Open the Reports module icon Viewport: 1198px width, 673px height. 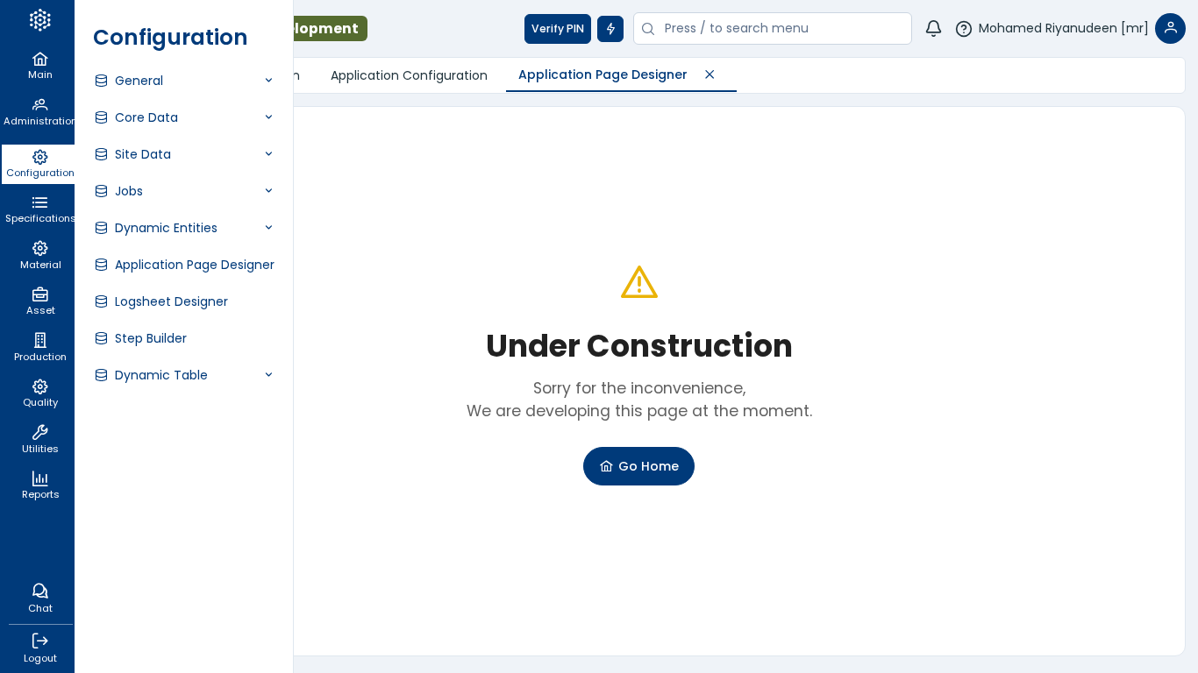pos(39,484)
